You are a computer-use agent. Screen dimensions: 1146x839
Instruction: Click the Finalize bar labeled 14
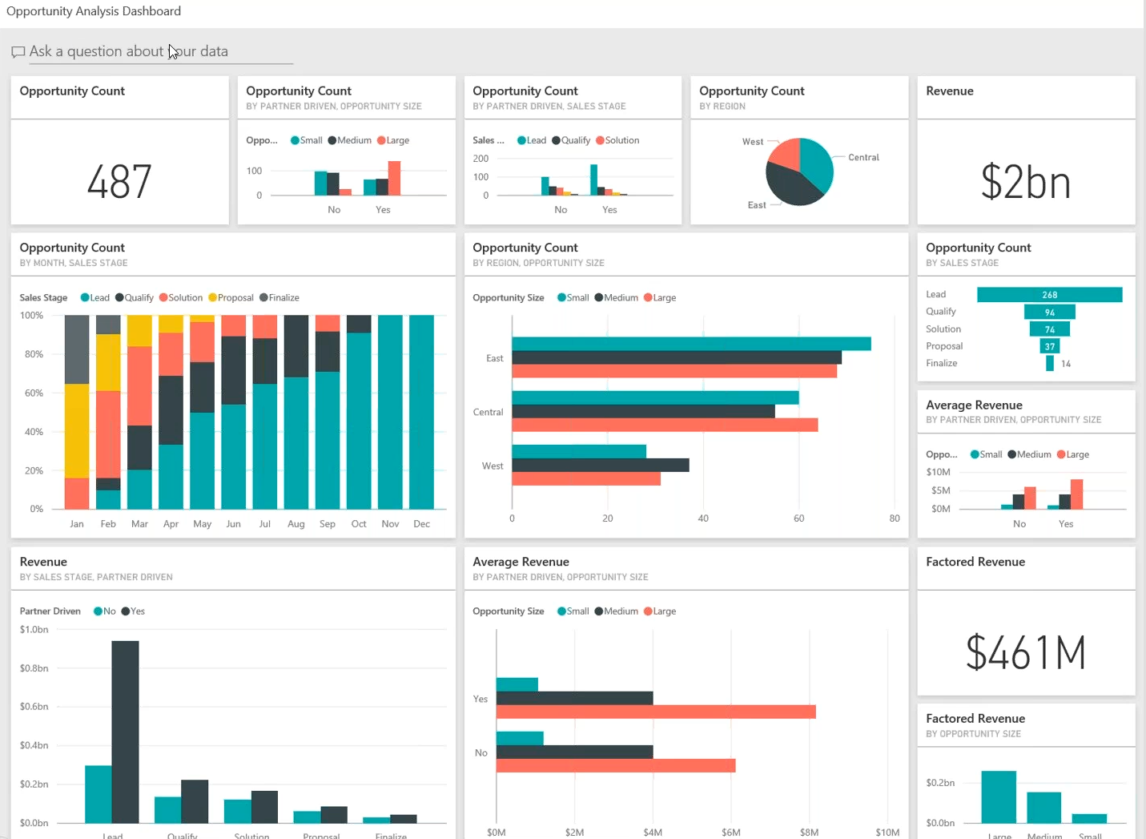1049,363
